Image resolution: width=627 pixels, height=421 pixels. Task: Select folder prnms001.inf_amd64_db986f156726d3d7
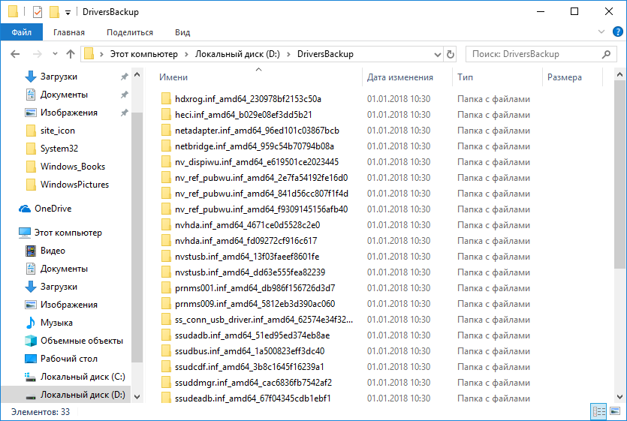(x=255, y=288)
